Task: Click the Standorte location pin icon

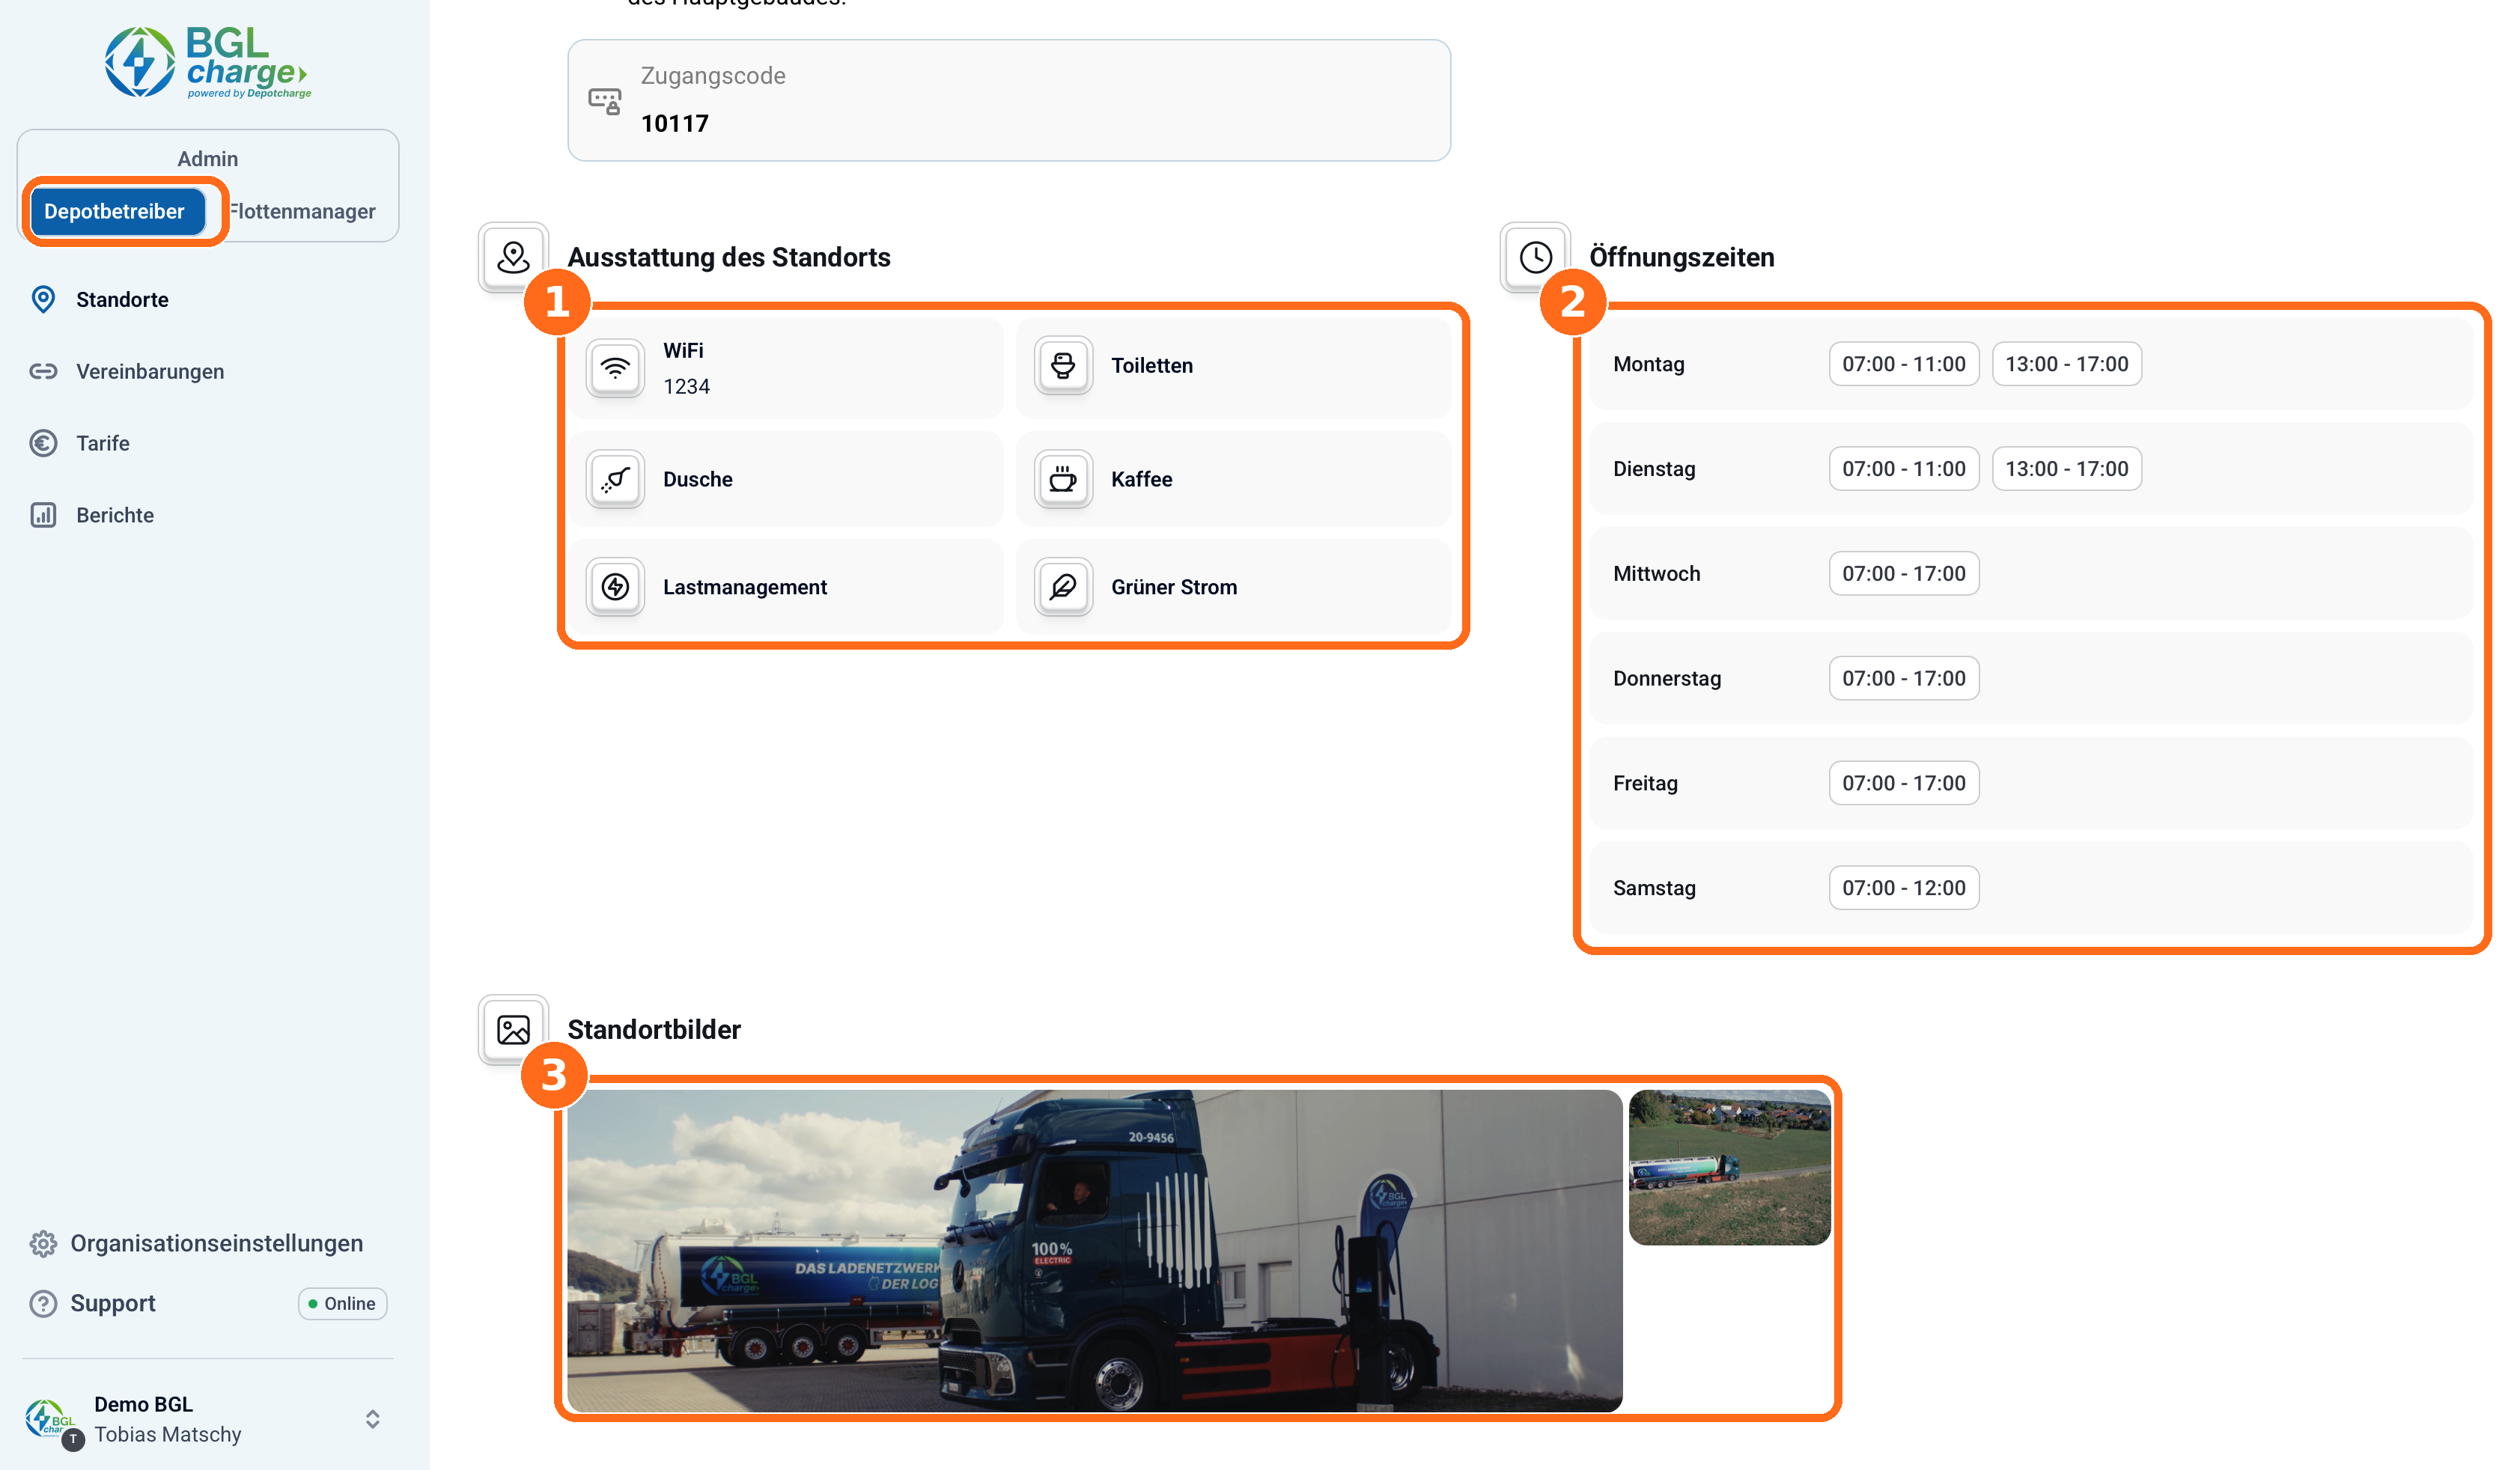Action: 43,299
